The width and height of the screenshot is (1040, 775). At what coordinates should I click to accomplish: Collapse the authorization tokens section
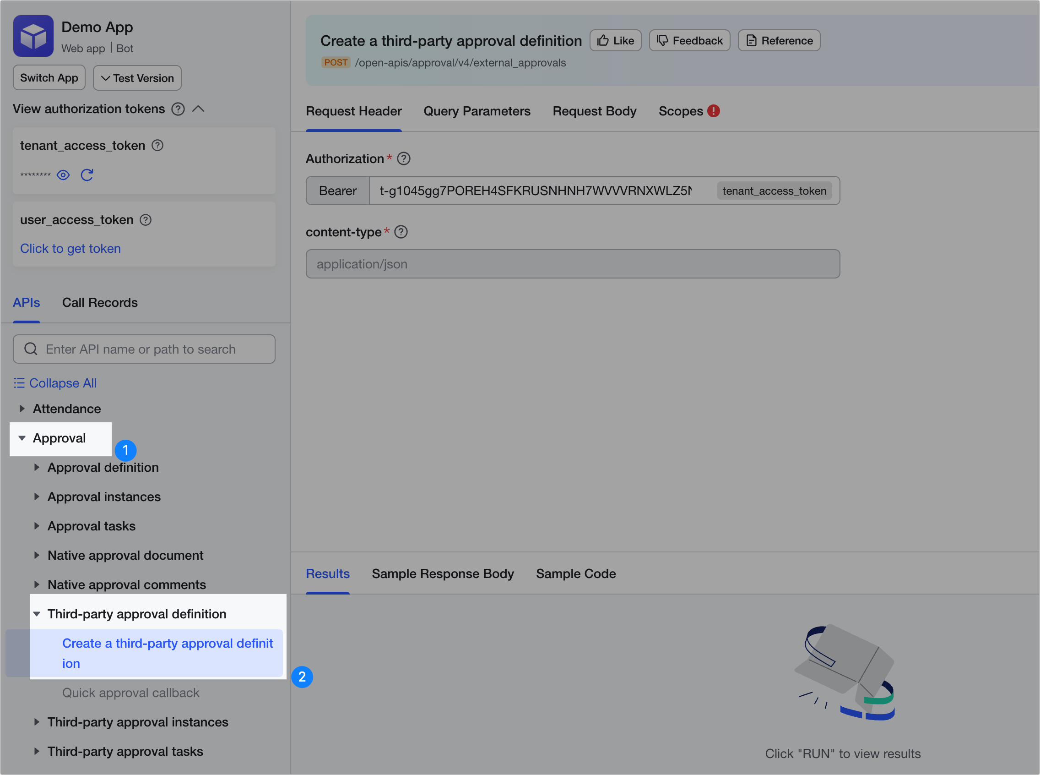[198, 109]
